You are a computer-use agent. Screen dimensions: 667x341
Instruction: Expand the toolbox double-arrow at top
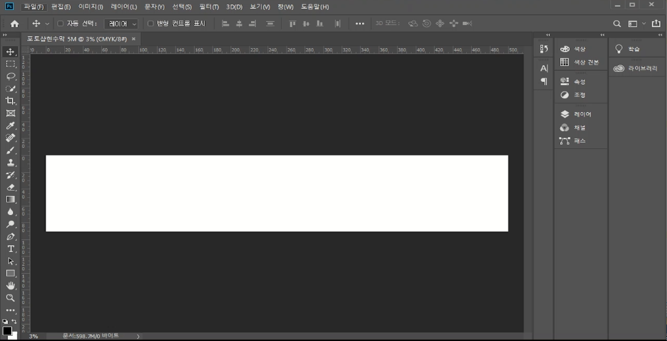5,35
